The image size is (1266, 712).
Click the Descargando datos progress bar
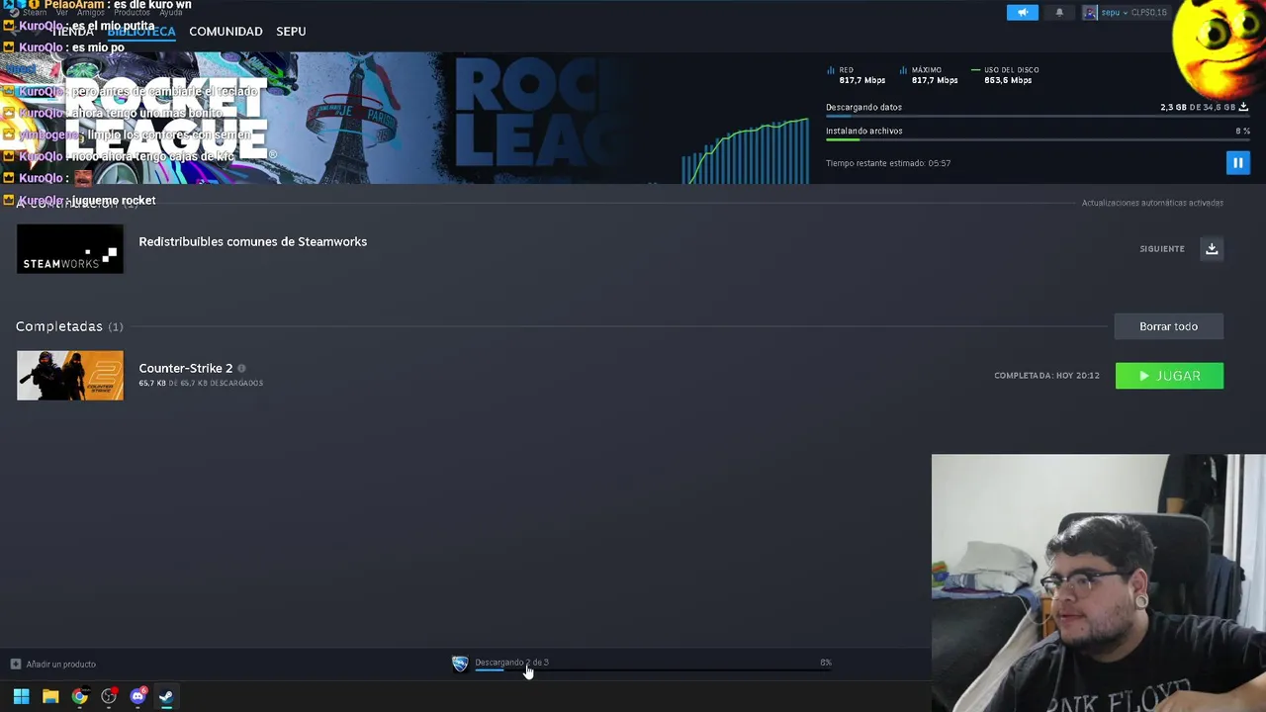[x=1038, y=117]
